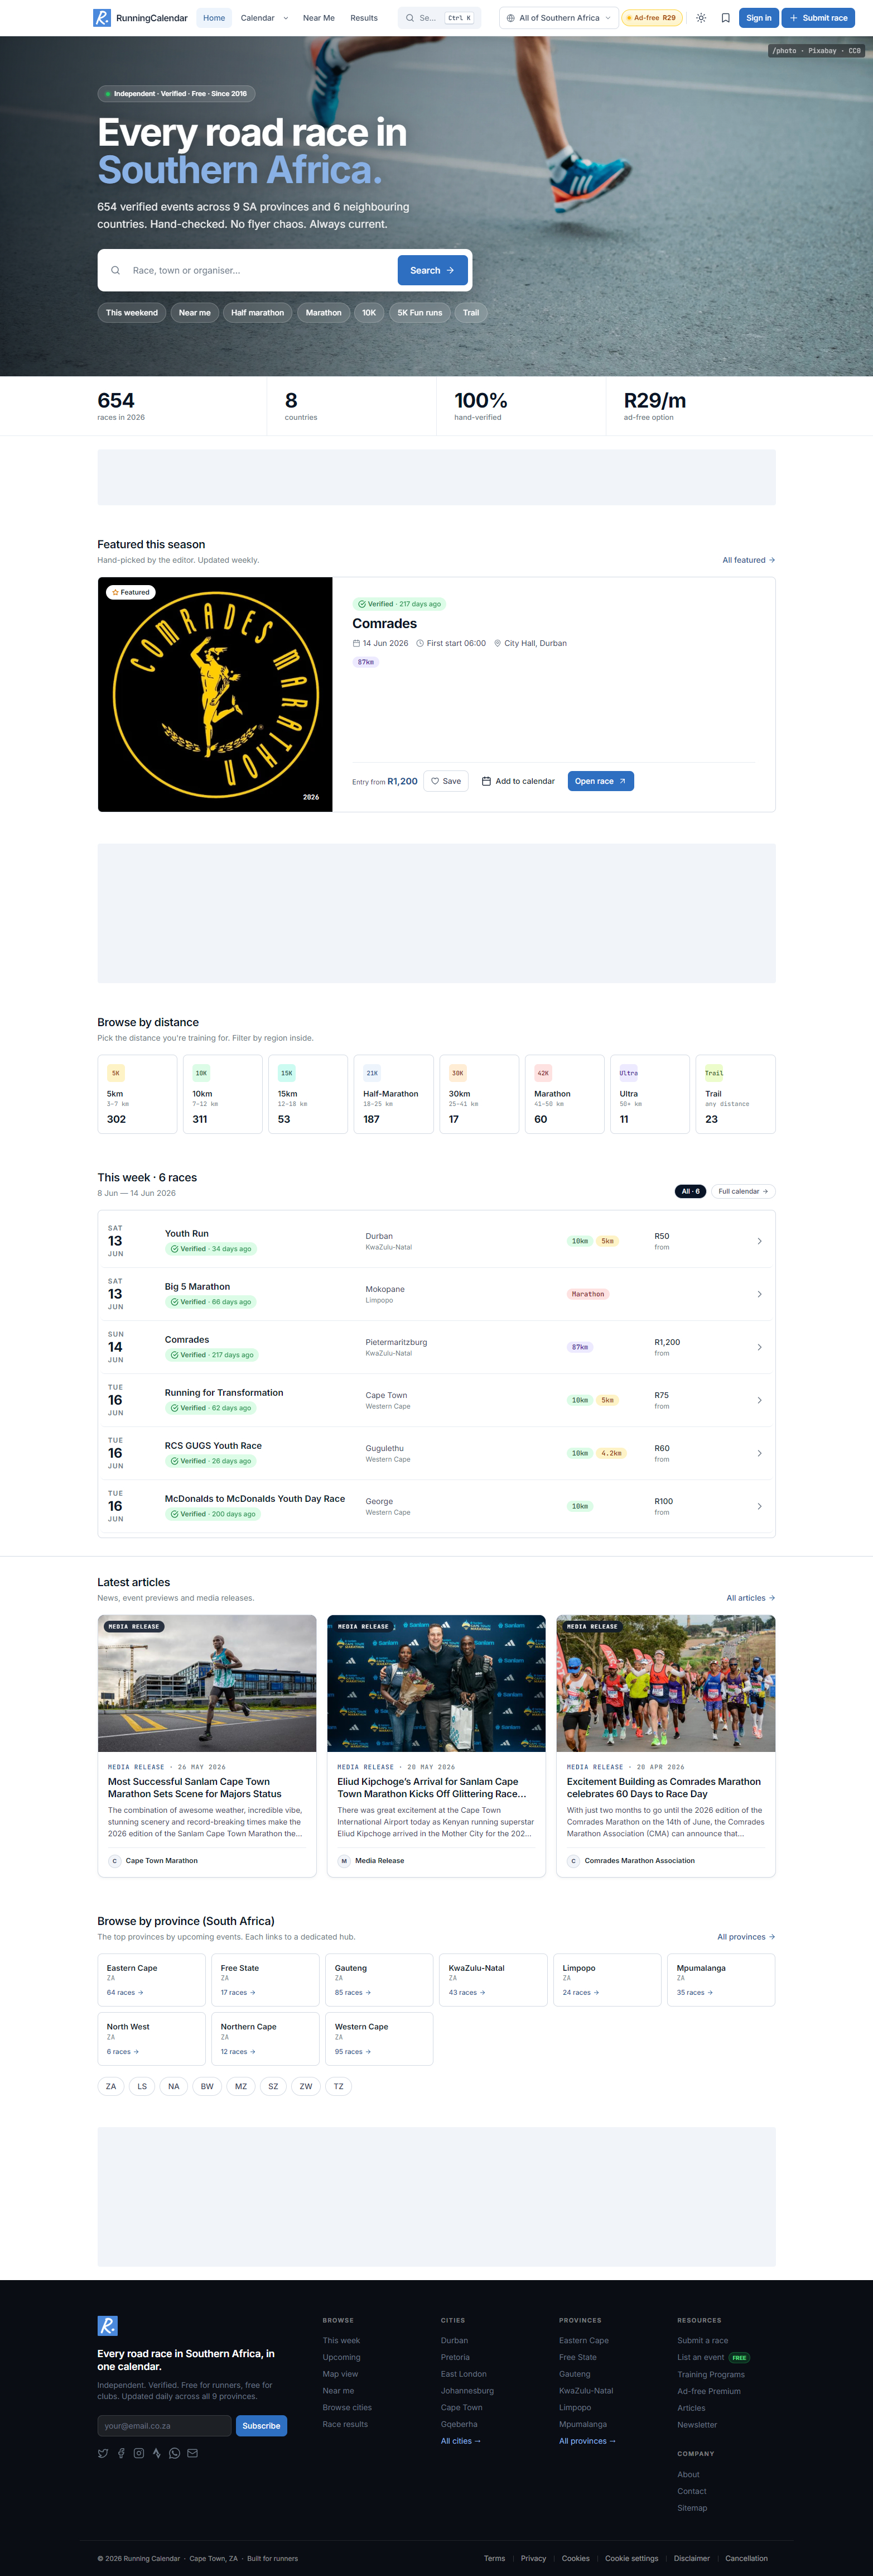Click the footer Subscribe button

click(262, 2425)
